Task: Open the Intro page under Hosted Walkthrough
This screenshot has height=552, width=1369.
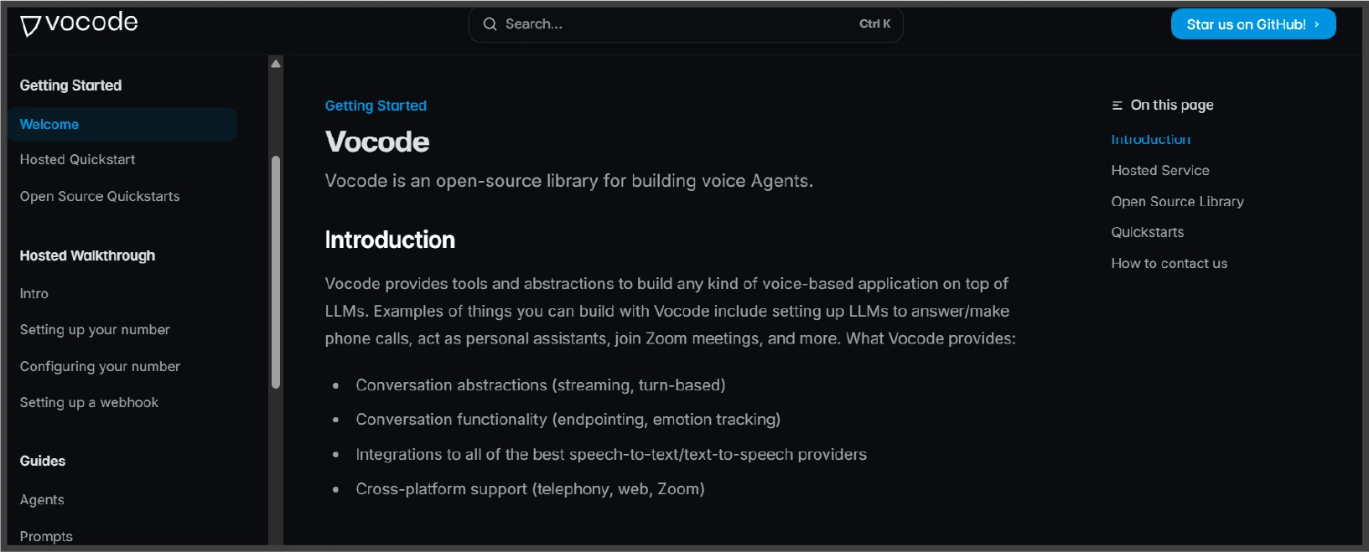Action: (34, 293)
